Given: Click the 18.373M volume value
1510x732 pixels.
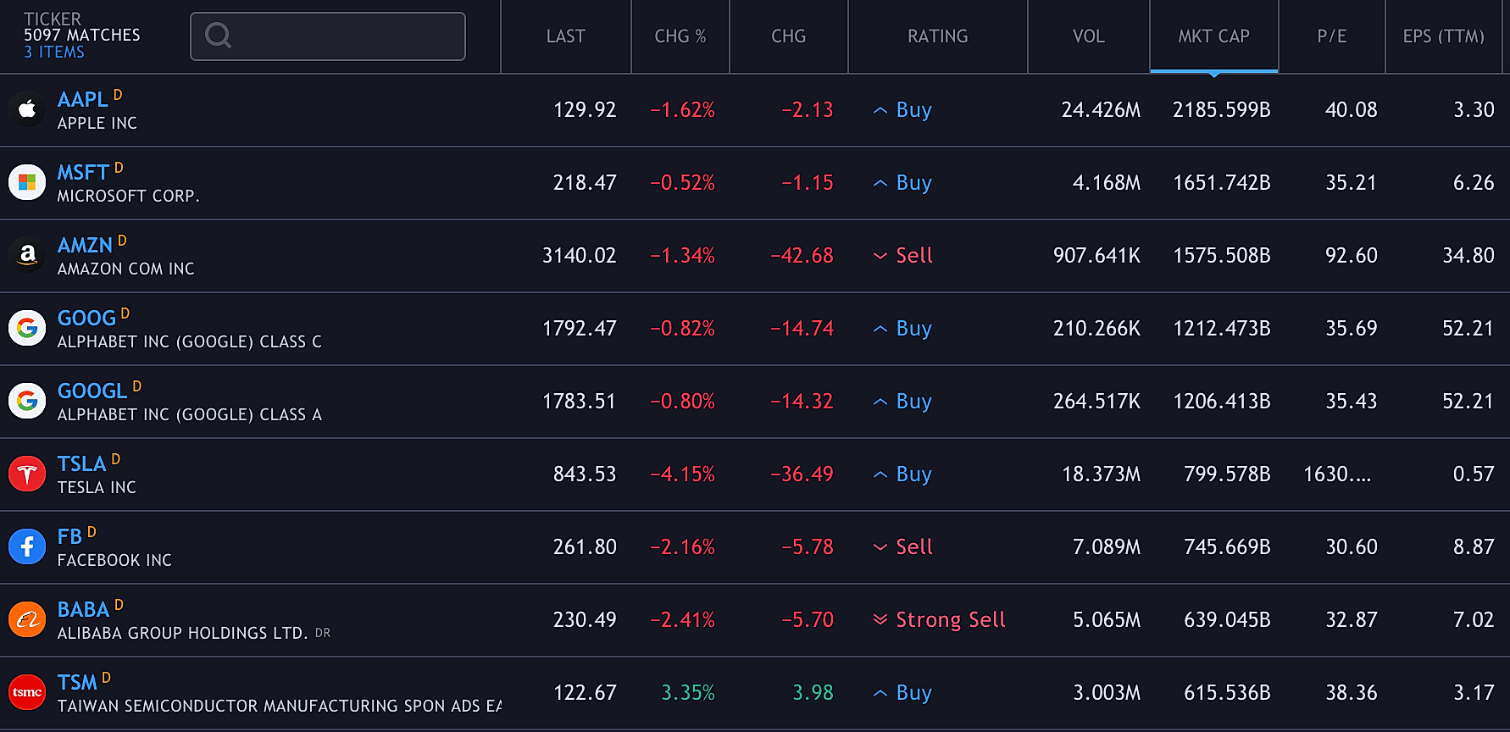Looking at the screenshot, I should point(1102,474).
